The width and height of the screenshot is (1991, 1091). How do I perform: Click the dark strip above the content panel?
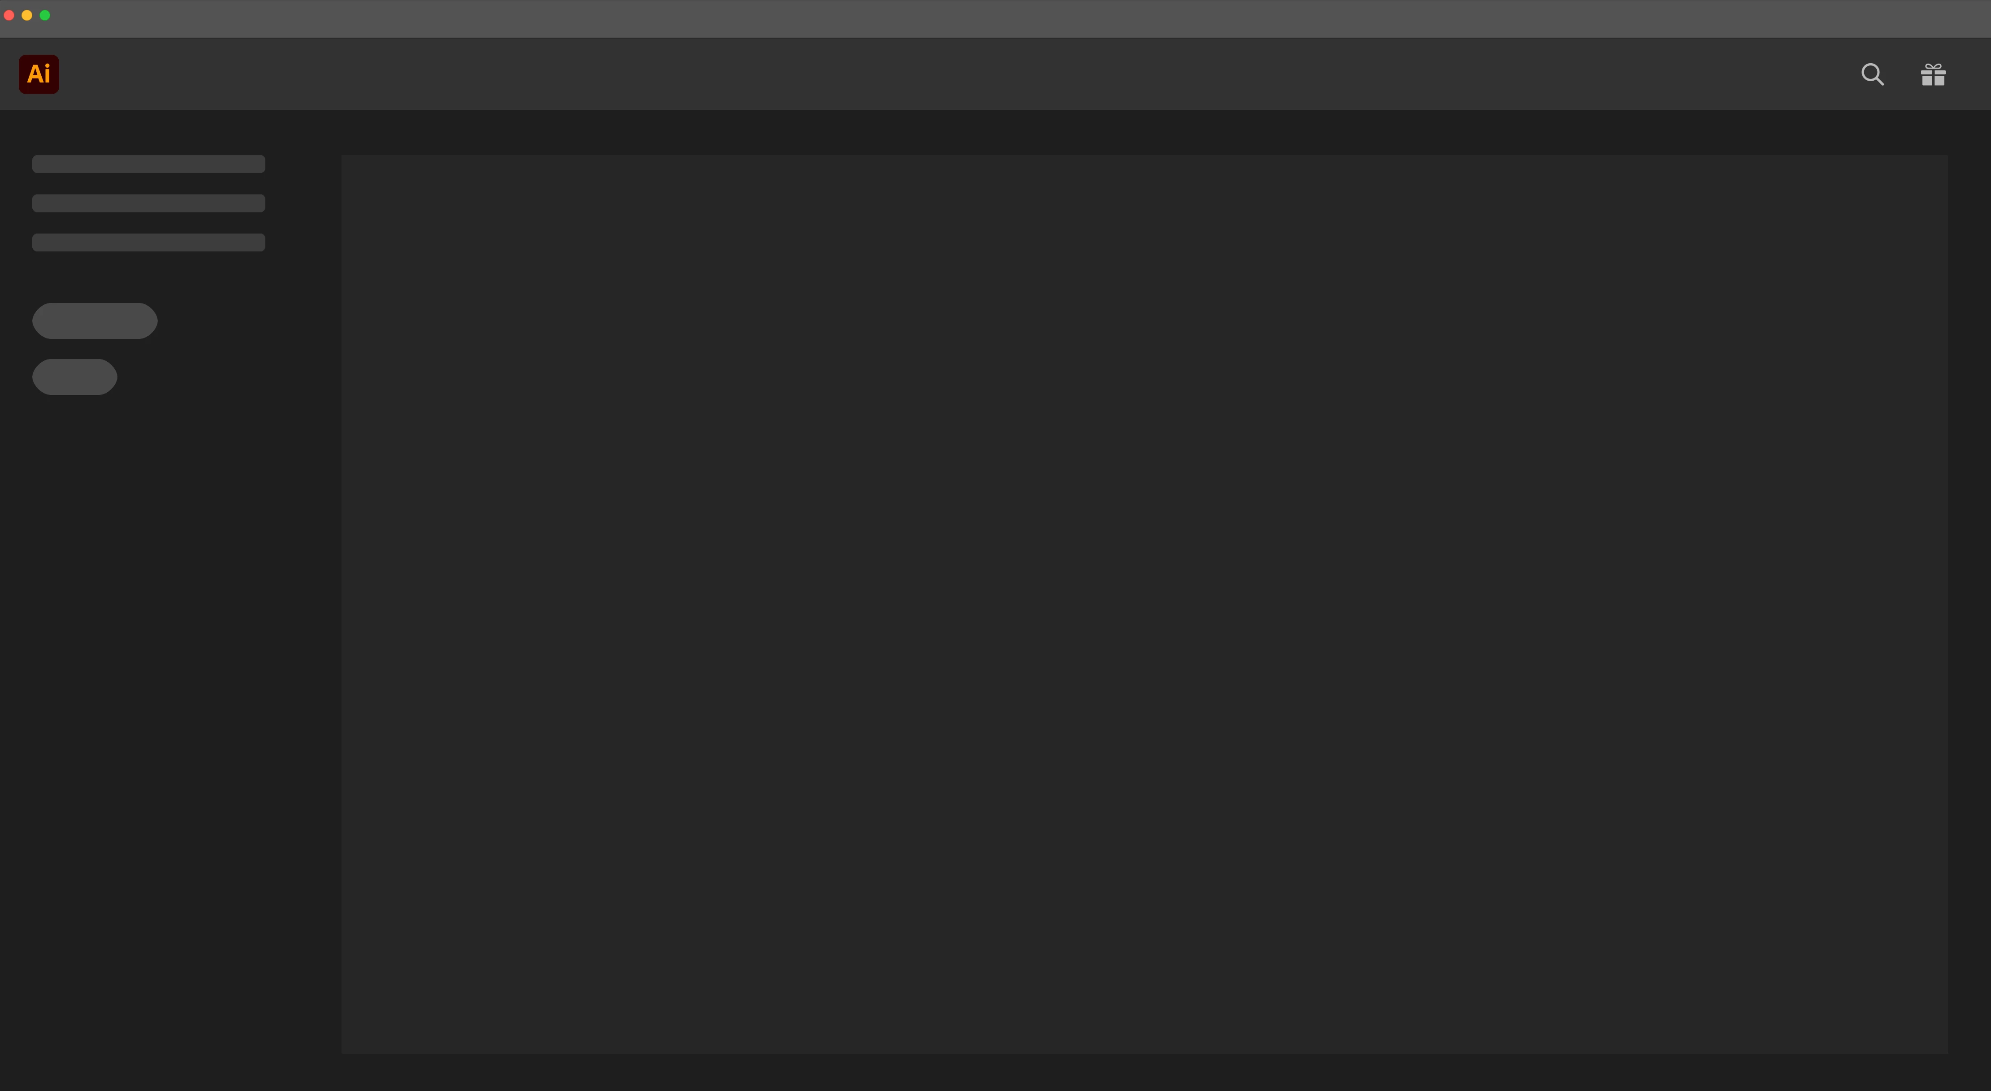(1144, 132)
